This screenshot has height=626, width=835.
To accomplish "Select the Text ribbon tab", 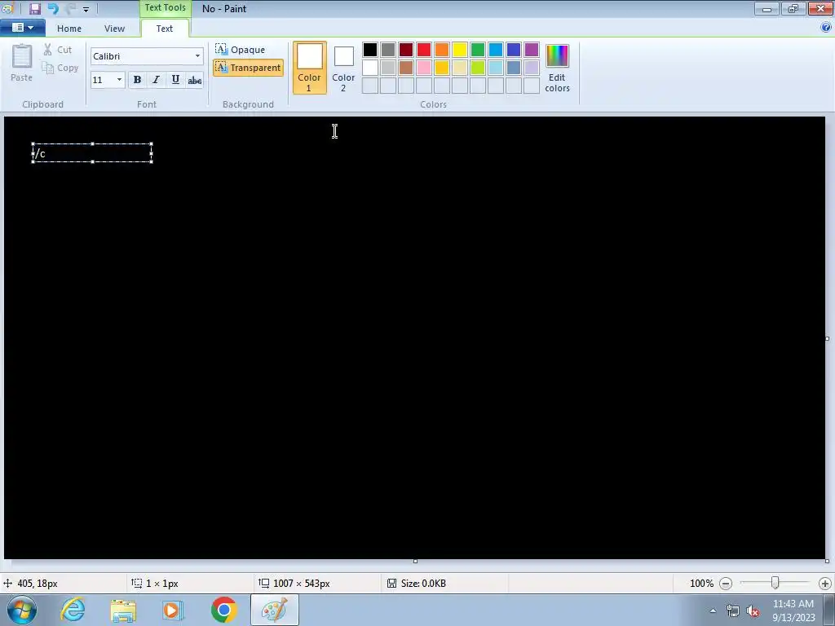I will [165, 29].
